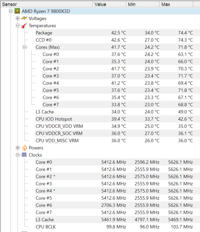Expand the Voltages section
The image size is (200, 232).
point(18,19)
